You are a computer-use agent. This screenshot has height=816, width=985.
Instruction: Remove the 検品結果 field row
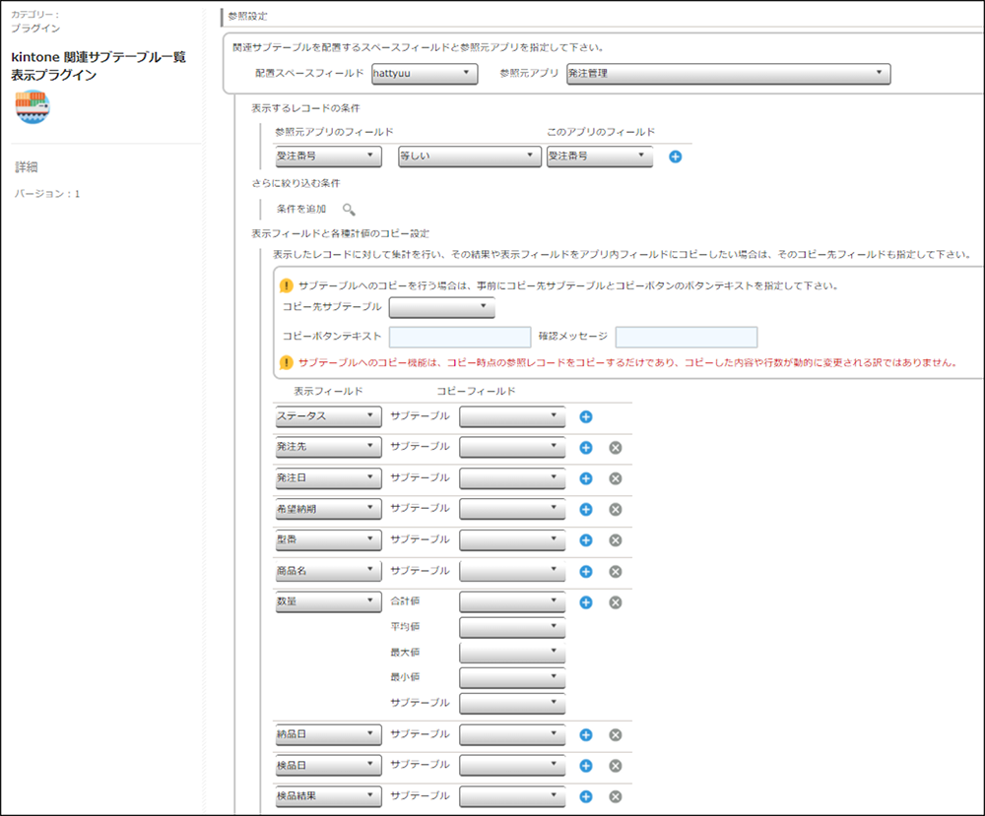(616, 796)
